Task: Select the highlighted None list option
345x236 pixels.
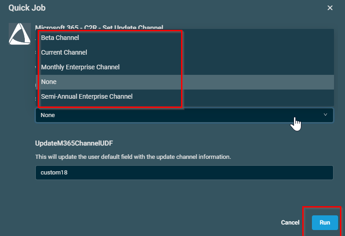Action: [x=49, y=82]
